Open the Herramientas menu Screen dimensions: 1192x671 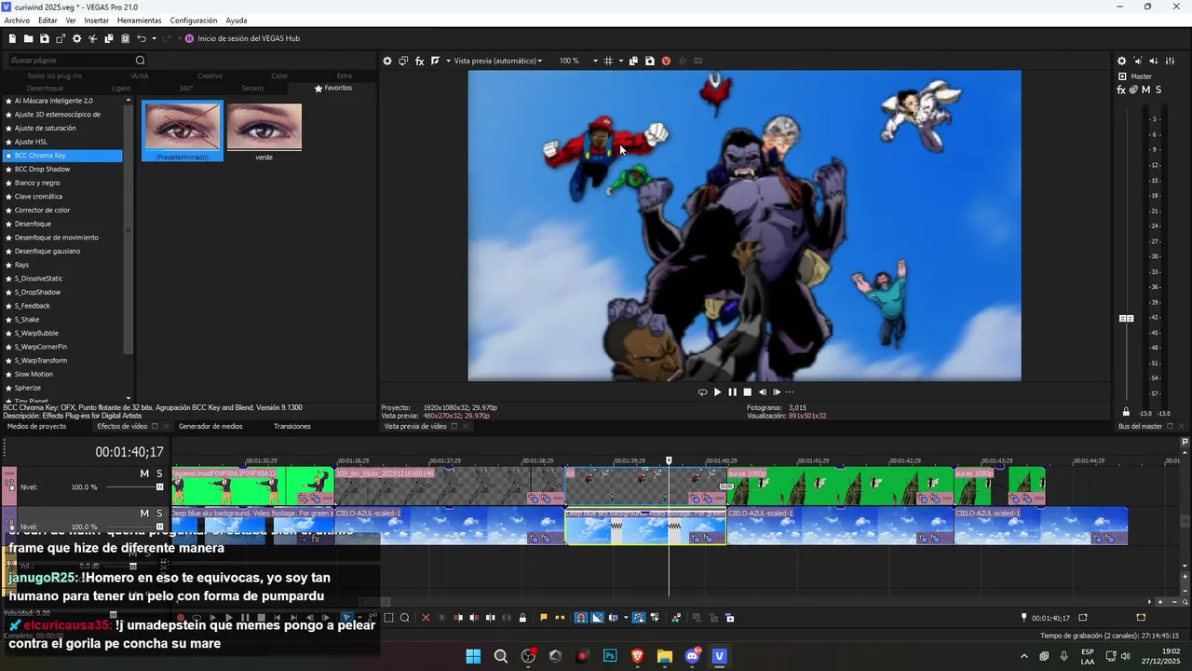pyautogui.click(x=139, y=21)
